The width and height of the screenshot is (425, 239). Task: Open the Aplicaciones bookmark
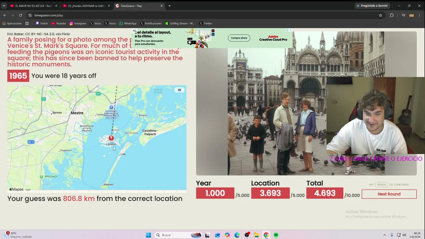[12, 24]
